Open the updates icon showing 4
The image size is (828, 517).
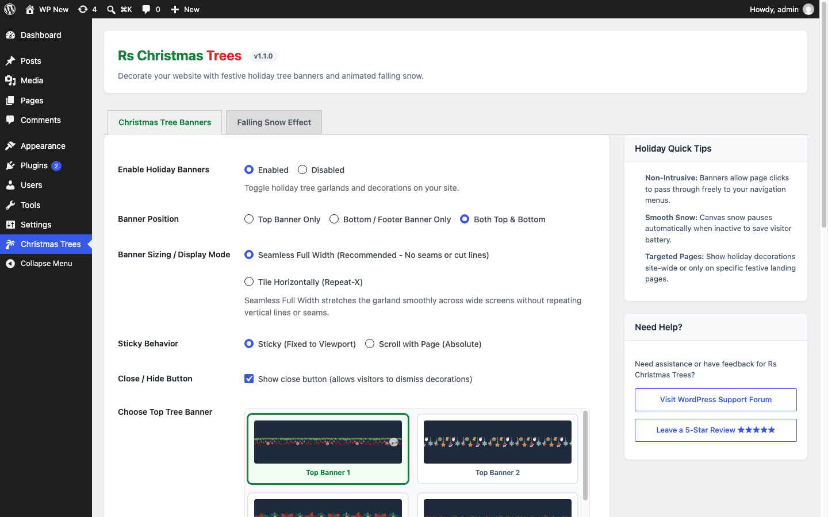(87, 9)
